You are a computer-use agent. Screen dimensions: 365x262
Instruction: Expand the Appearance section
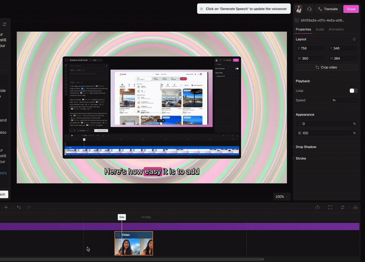tap(305, 115)
